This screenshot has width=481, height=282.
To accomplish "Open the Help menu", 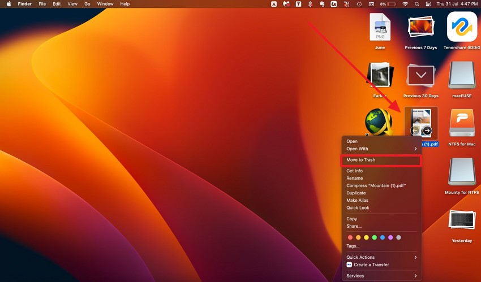I will 125,4.
